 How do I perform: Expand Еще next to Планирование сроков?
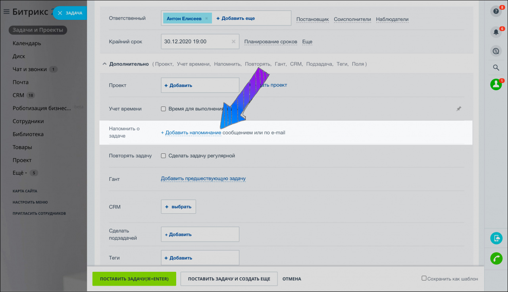(x=307, y=42)
